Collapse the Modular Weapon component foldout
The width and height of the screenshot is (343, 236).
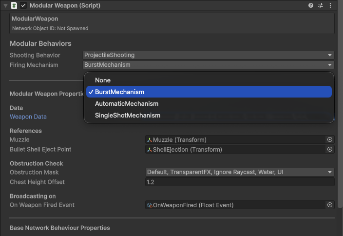pos(5,5)
